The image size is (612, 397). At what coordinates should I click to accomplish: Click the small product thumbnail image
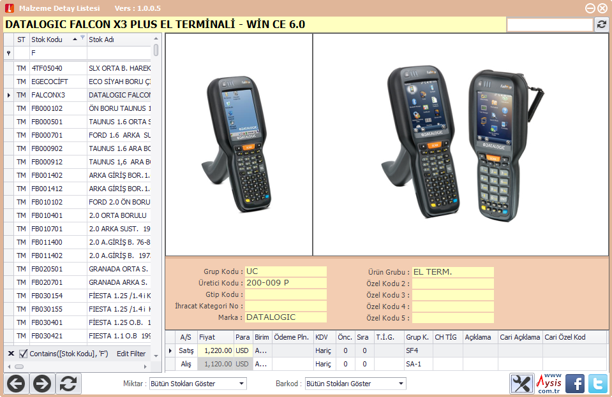click(x=239, y=145)
